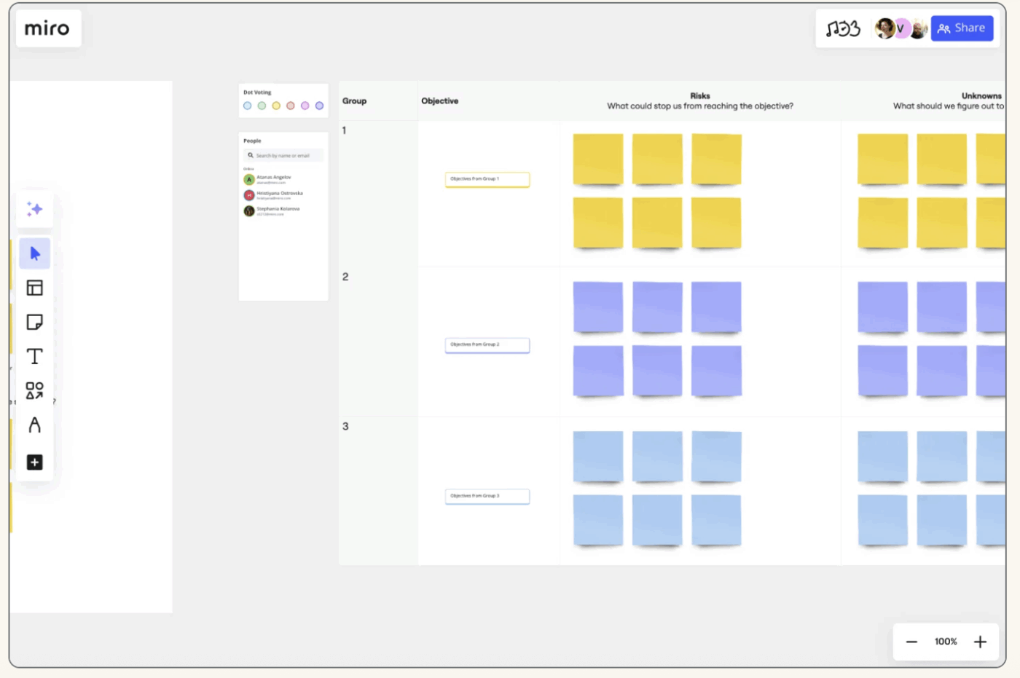Click the bald man's photo avatar in header

click(918, 28)
